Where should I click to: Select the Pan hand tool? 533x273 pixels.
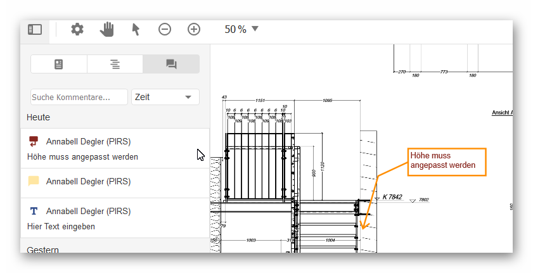click(x=107, y=29)
